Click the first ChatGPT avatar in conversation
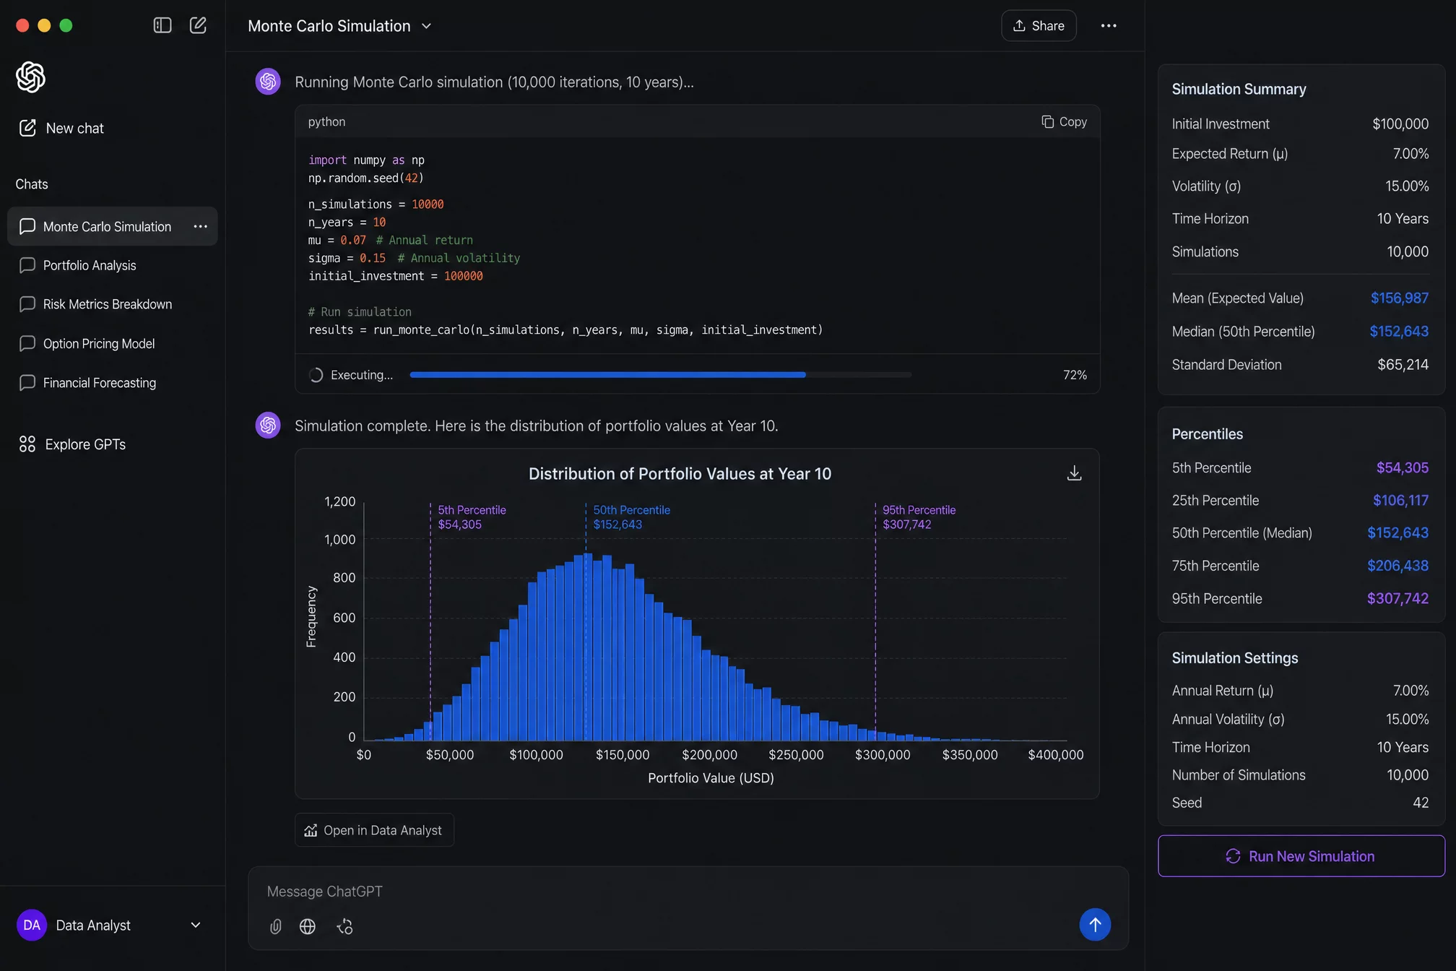 [268, 82]
